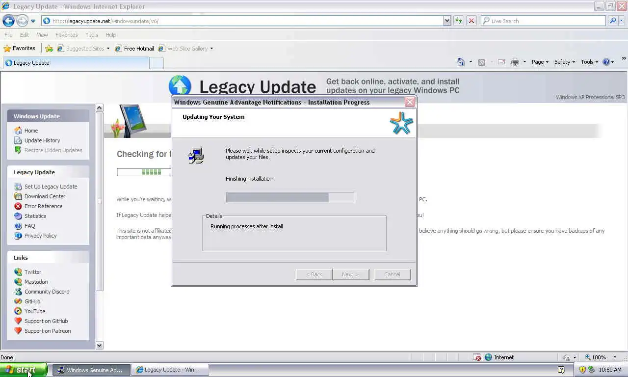628x377 pixels.
Task: Click the blue Help question icon
Action: pos(606,62)
